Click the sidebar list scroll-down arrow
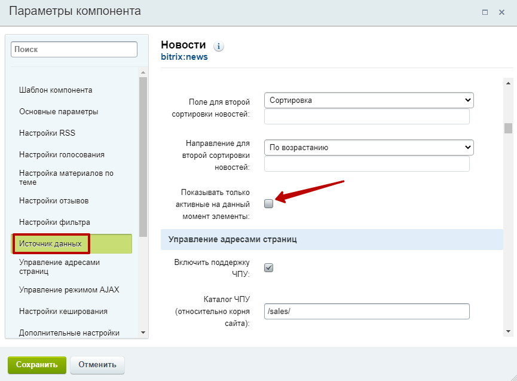 [x=143, y=332]
